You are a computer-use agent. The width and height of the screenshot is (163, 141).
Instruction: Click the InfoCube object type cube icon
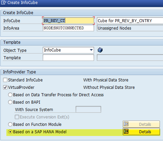pos(100,50)
